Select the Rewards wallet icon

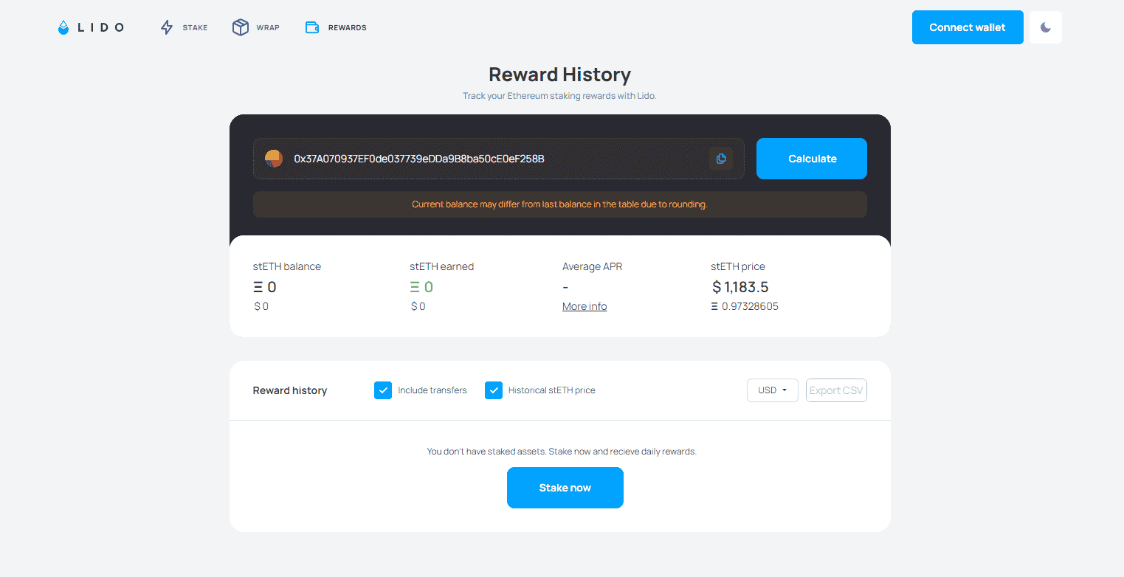(x=311, y=27)
